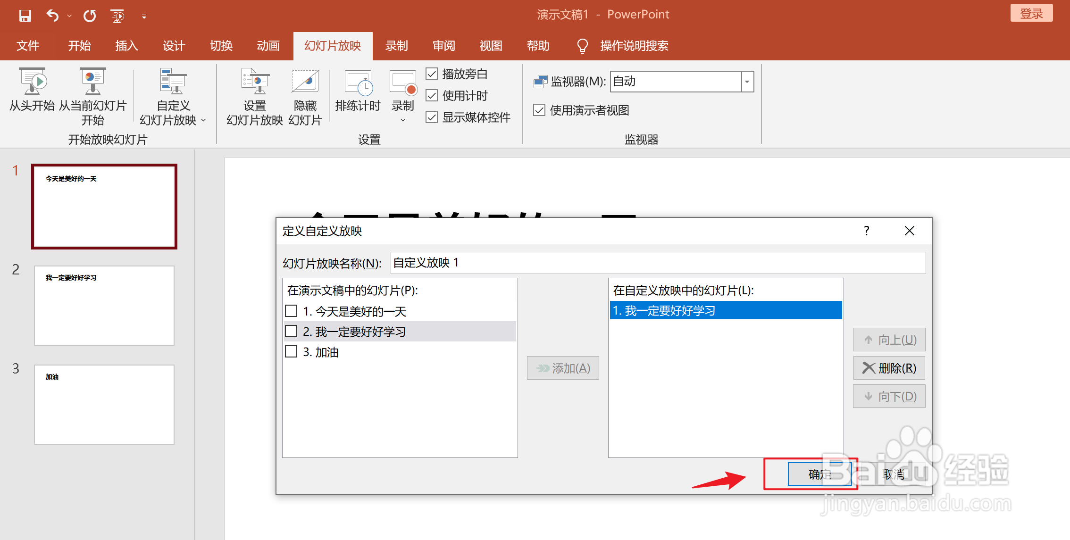Select slide 2 thumbnail in panel
The height and width of the screenshot is (540, 1070).
(104, 305)
